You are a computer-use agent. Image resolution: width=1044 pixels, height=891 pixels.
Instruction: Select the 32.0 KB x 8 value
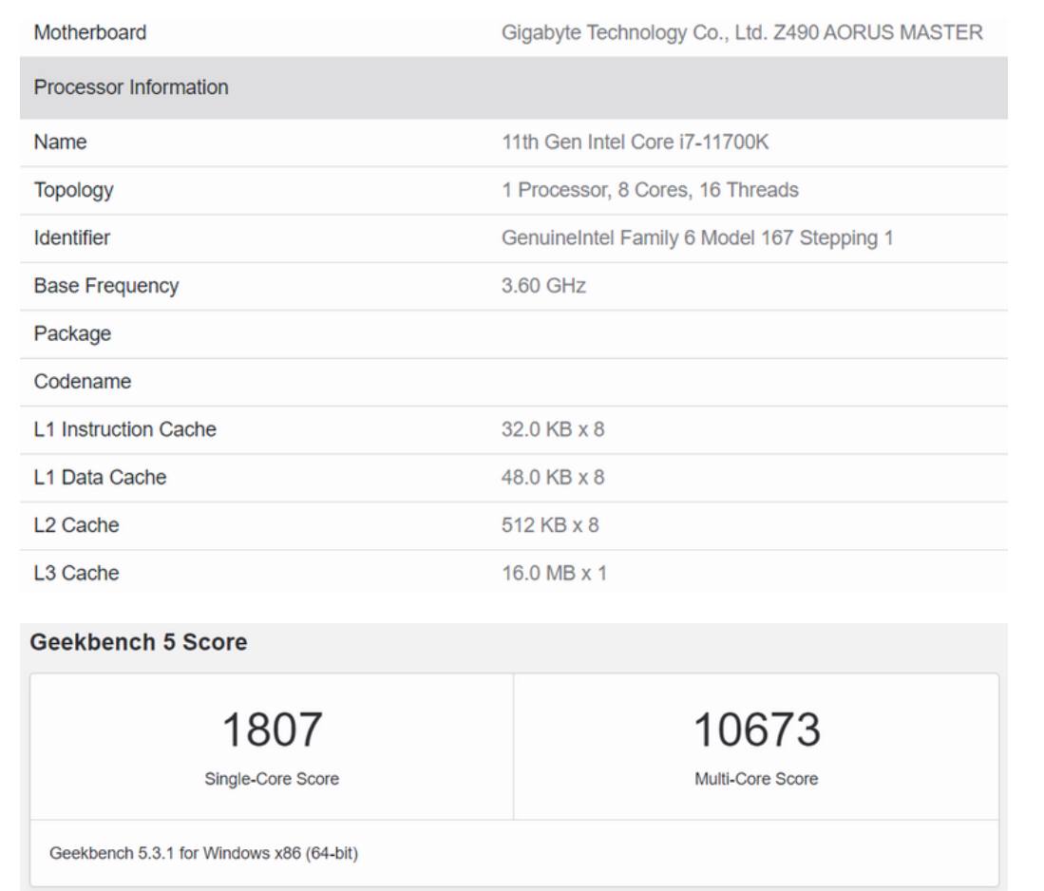(553, 429)
